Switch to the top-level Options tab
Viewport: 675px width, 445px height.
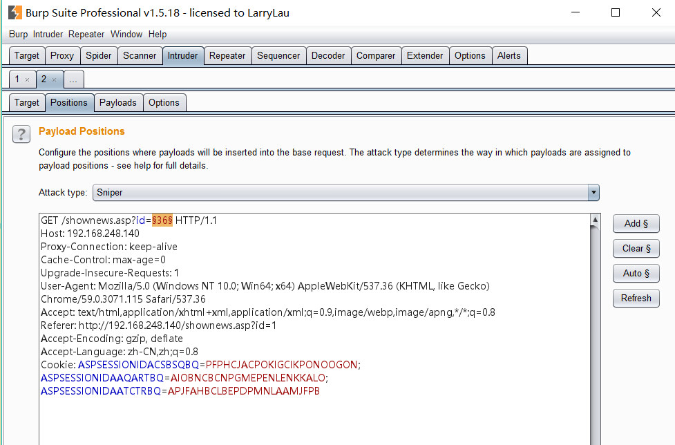pyautogui.click(x=470, y=55)
